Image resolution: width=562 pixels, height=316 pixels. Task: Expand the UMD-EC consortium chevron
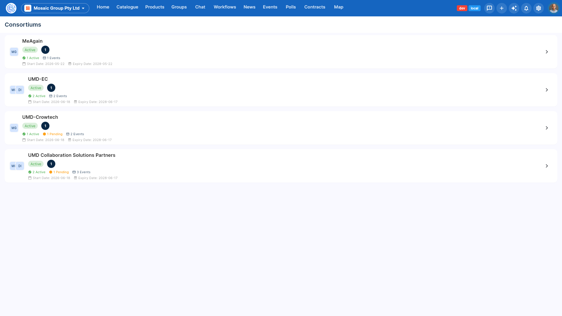tap(547, 90)
